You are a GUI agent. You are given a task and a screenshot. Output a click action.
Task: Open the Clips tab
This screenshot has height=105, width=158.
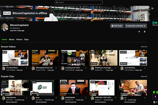tap(26, 39)
